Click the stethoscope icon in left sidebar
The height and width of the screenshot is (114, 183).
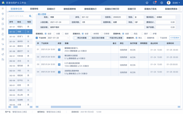click(3, 44)
